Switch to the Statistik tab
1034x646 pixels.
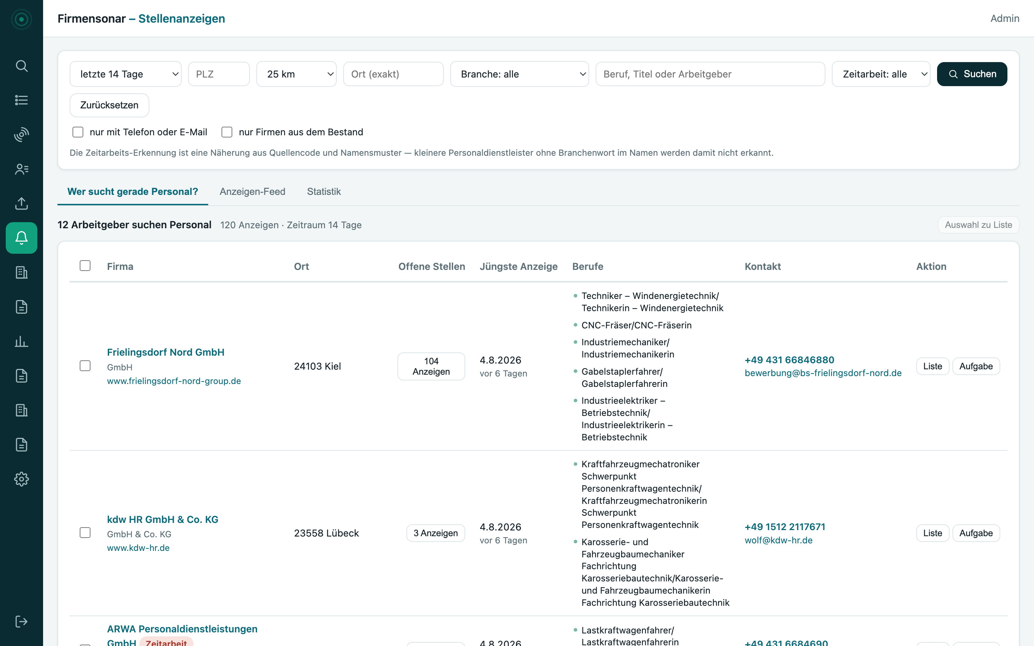click(324, 191)
